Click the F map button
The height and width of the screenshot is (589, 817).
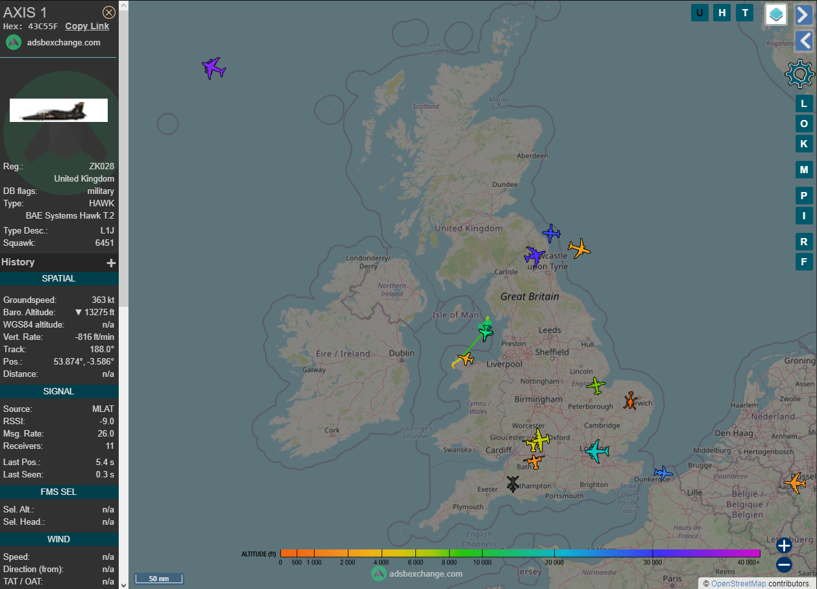click(x=804, y=262)
